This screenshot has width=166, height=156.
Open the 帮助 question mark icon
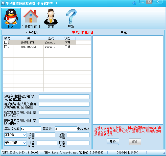pos(71,18)
